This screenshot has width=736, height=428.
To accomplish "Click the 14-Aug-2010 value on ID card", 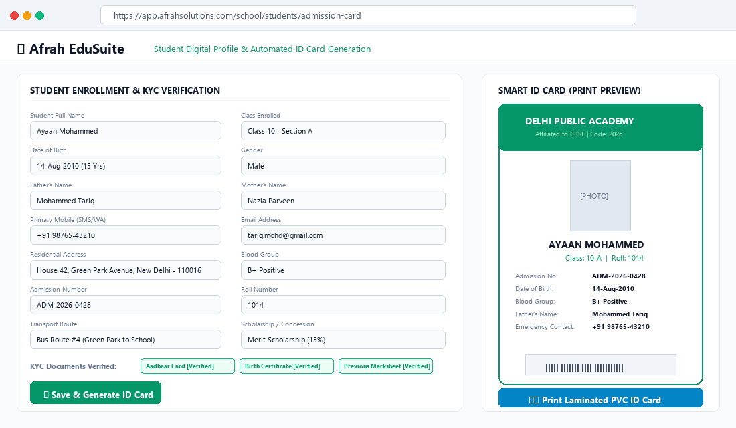I will [x=613, y=289].
